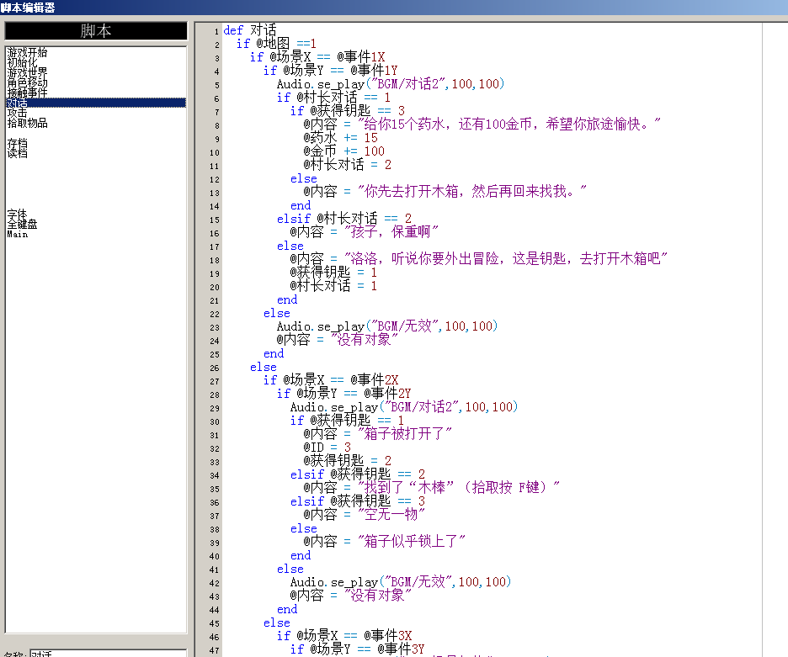Click the '@获得钥匙 = 2' assignment line
The width and height of the screenshot is (788, 657).
click(x=347, y=461)
